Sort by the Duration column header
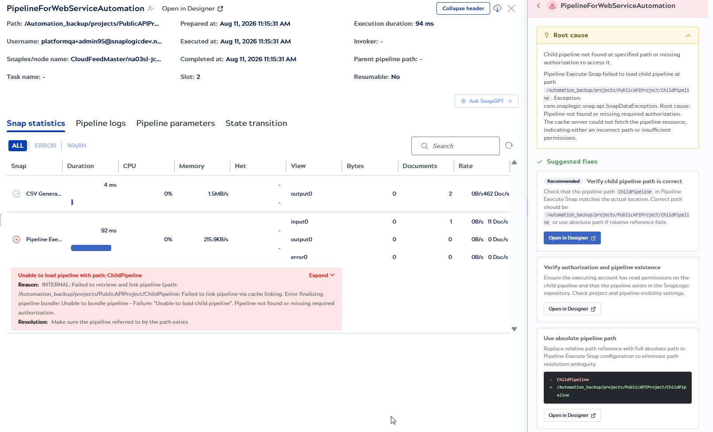 point(80,166)
